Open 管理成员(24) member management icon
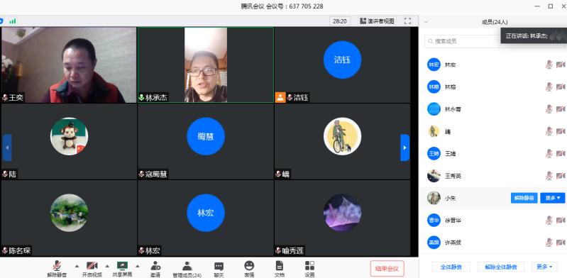 click(187, 266)
